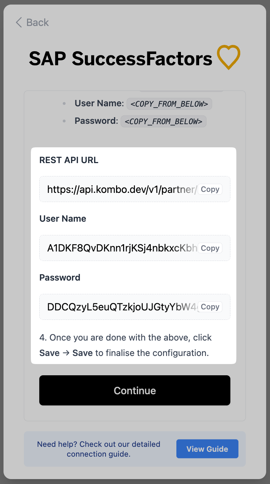Click the 'Need help?' connection guide text
Screen dimensions: 270x484
pyautogui.click(x=99, y=449)
